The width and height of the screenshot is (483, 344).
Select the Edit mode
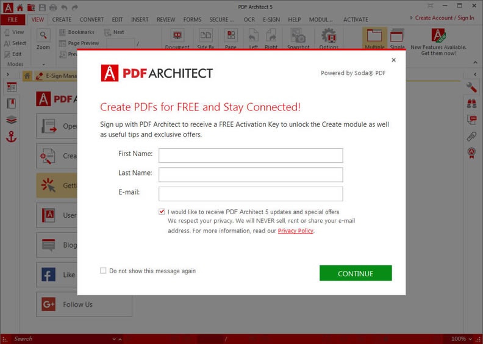pyautogui.click(x=13, y=54)
